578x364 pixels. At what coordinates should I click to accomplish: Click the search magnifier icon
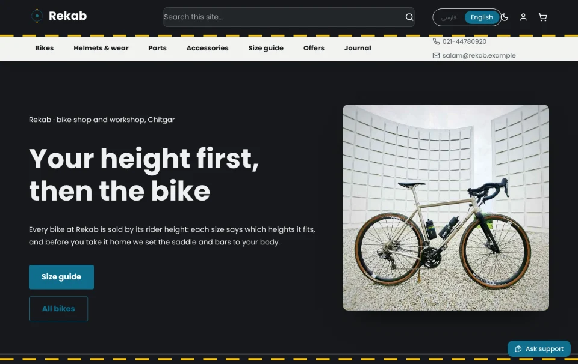click(409, 17)
